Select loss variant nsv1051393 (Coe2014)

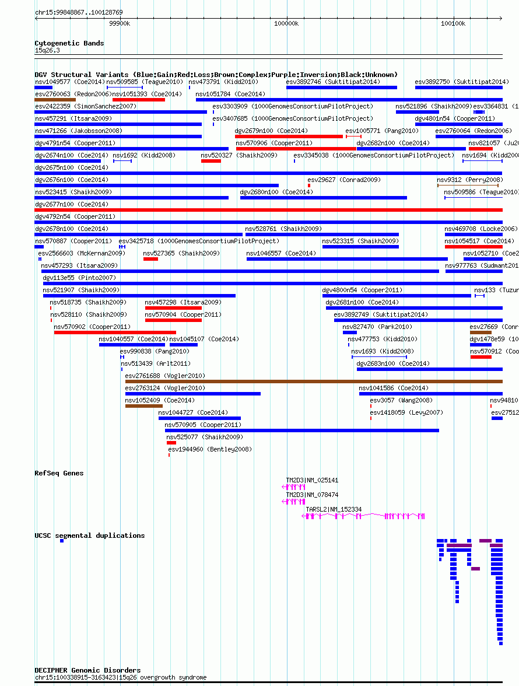[x=139, y=100]
